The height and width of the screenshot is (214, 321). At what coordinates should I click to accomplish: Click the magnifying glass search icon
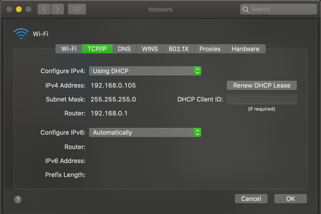pyautogui.click(x=246, y=9)
